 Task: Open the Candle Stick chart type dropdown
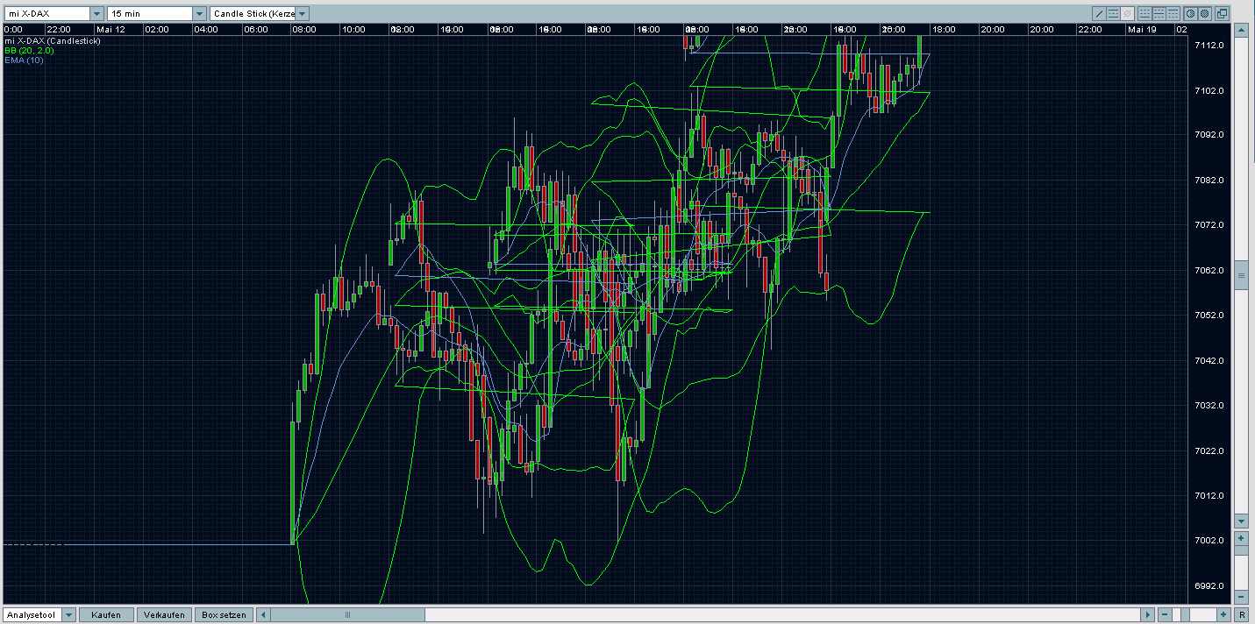coord(303,14)
